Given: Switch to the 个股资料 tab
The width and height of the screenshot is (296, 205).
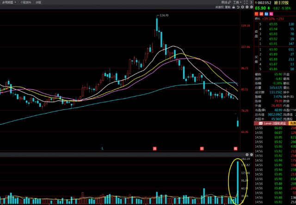Looking at the screenshot, I should pyautogui.click(x=26, y=2).
